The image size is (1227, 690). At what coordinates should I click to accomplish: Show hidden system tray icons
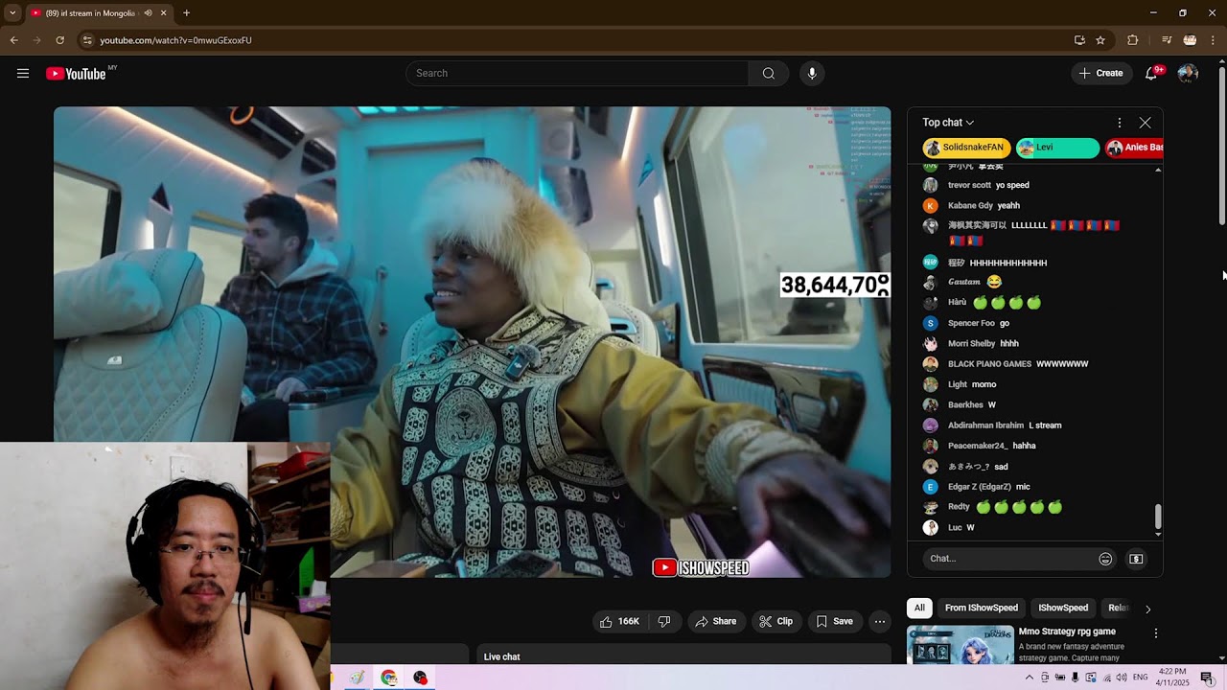click(x=1030, y=678)
